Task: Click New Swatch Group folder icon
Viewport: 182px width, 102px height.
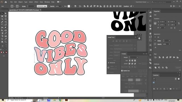Action: pos(171,89)
